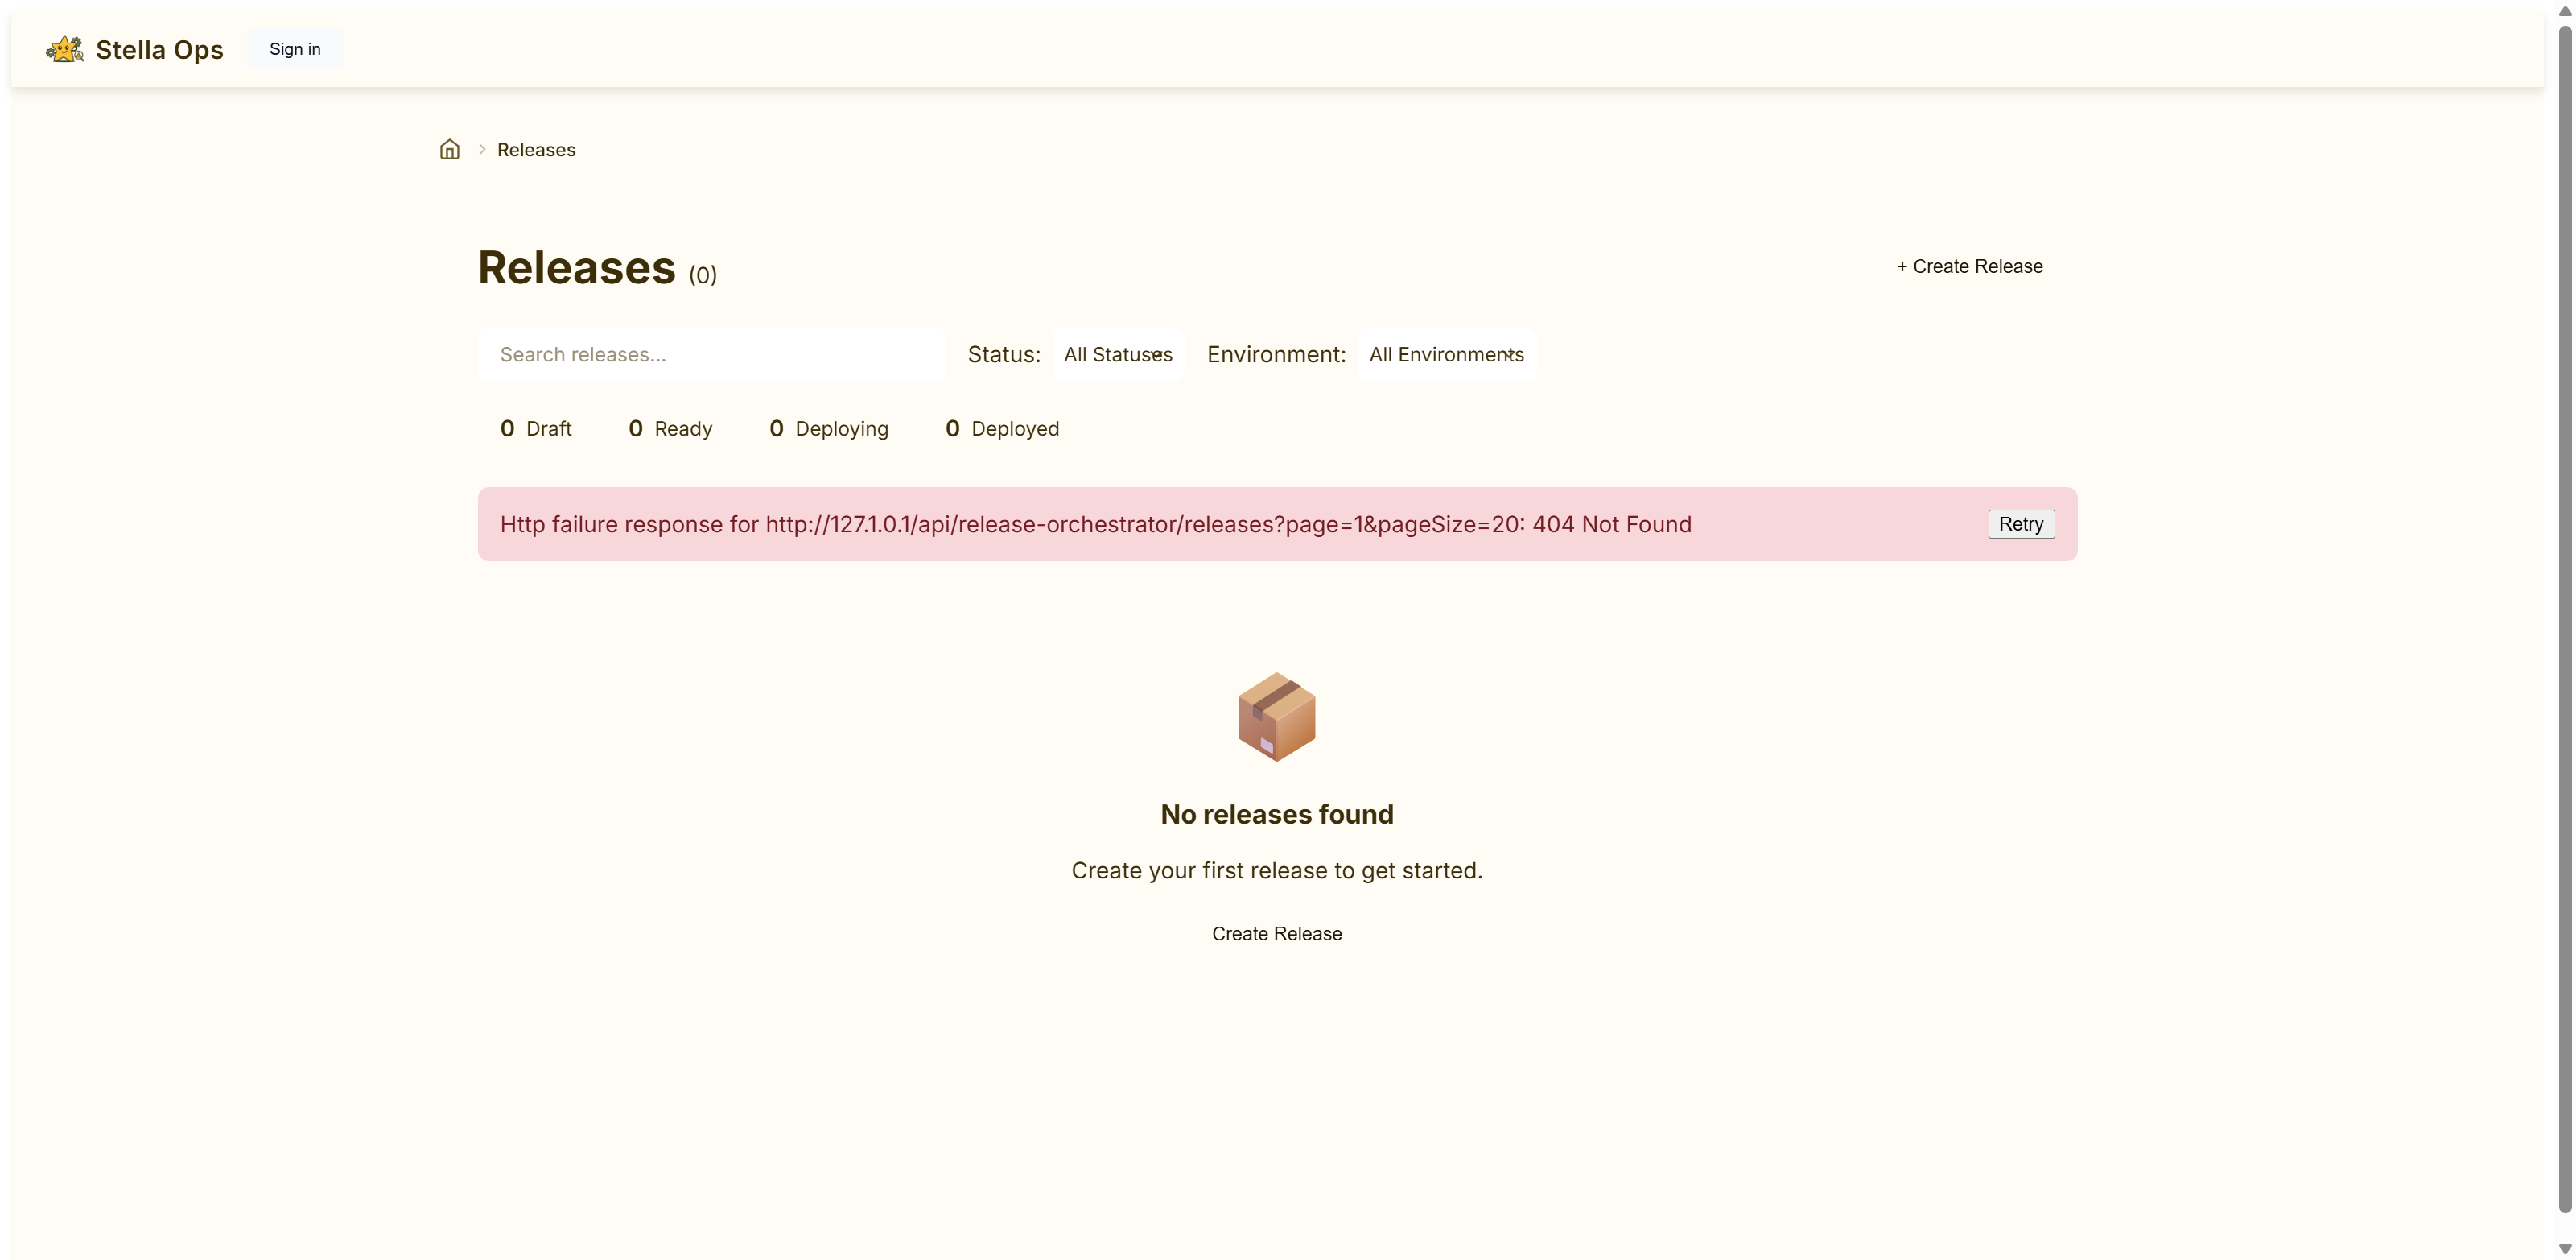
Task: Select the Ready status counter
Action: pos(670,428)
